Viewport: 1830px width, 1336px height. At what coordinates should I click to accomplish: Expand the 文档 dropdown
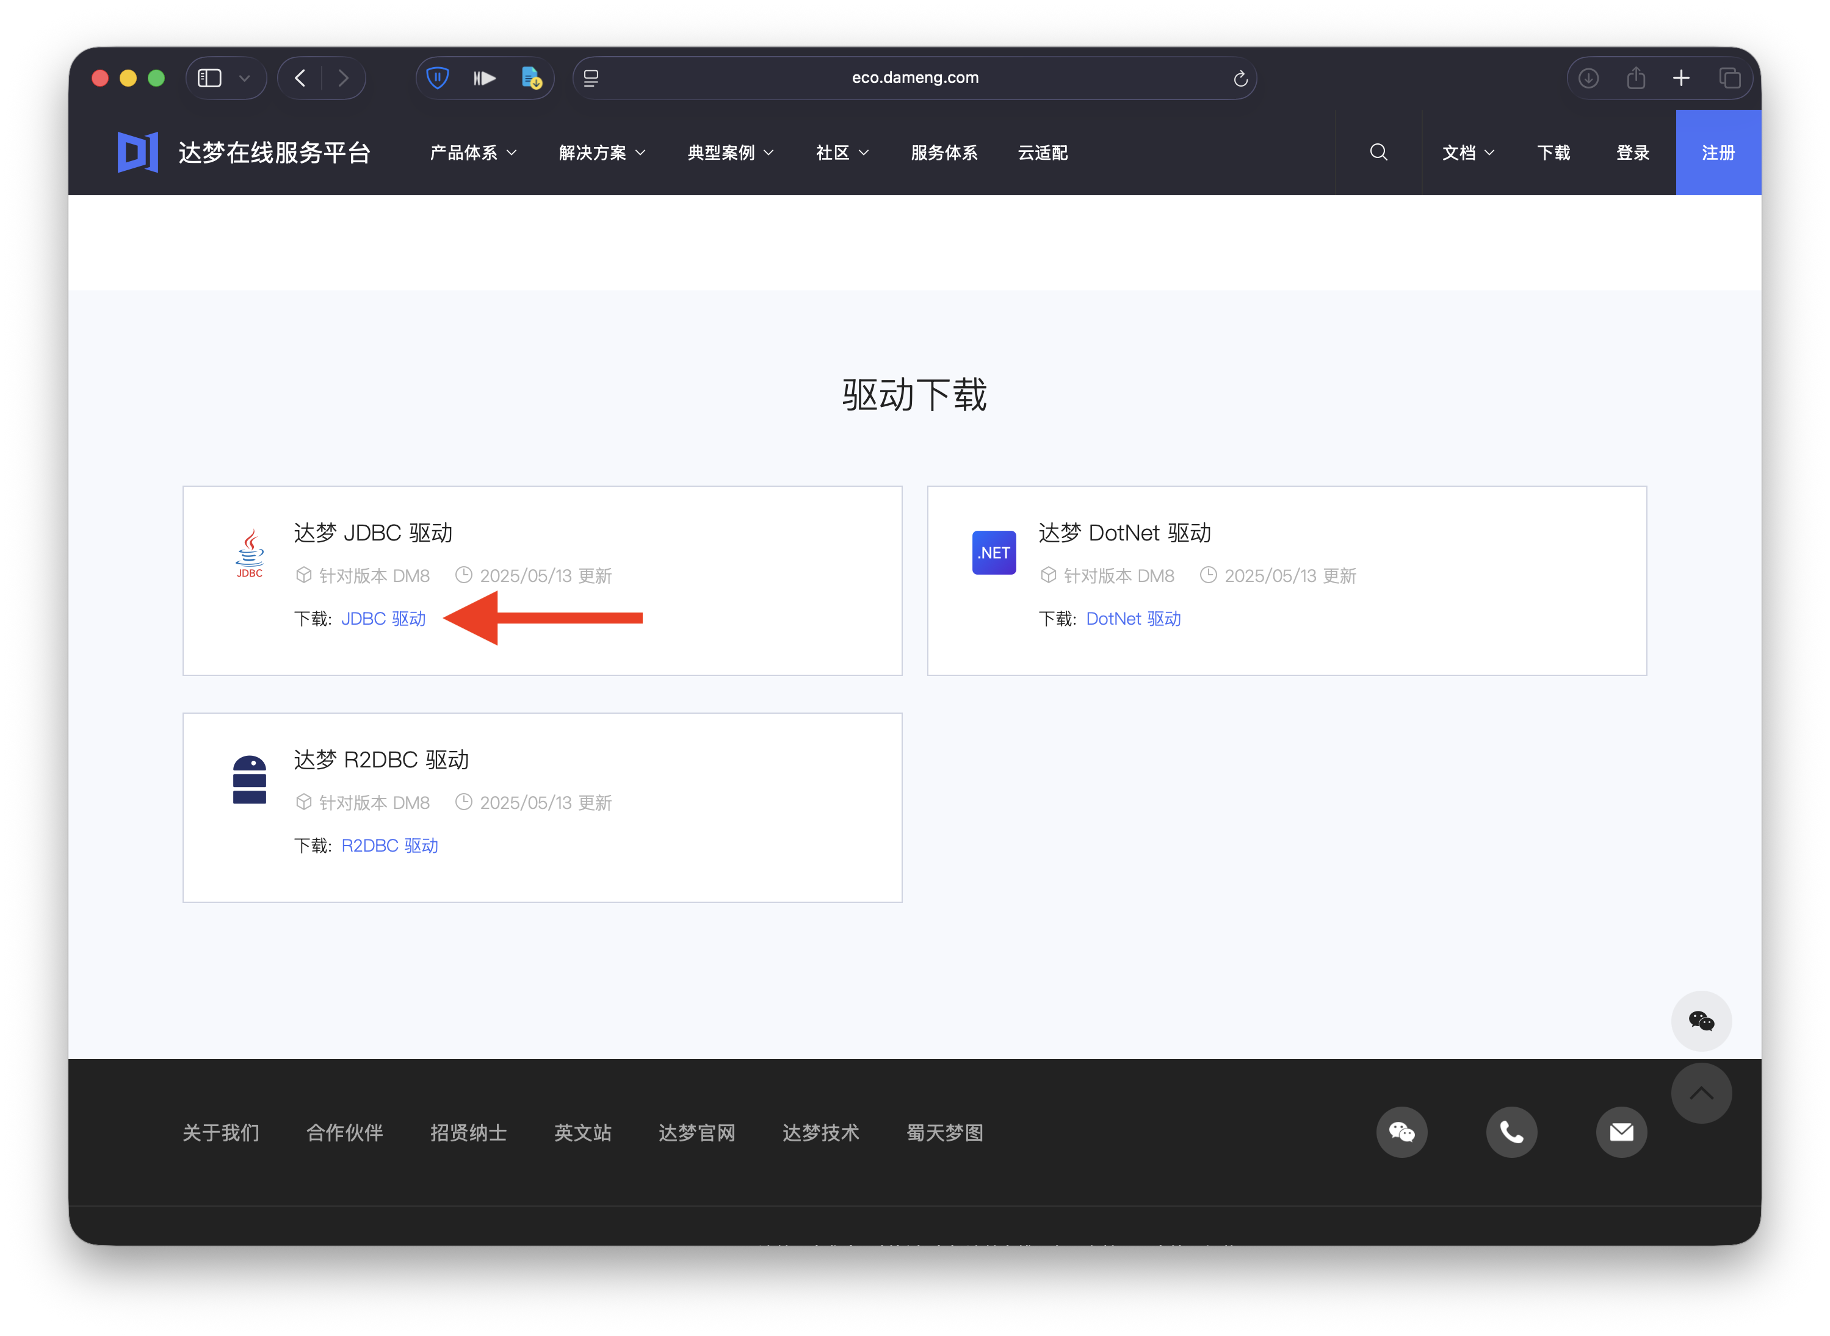[1467, 152]
